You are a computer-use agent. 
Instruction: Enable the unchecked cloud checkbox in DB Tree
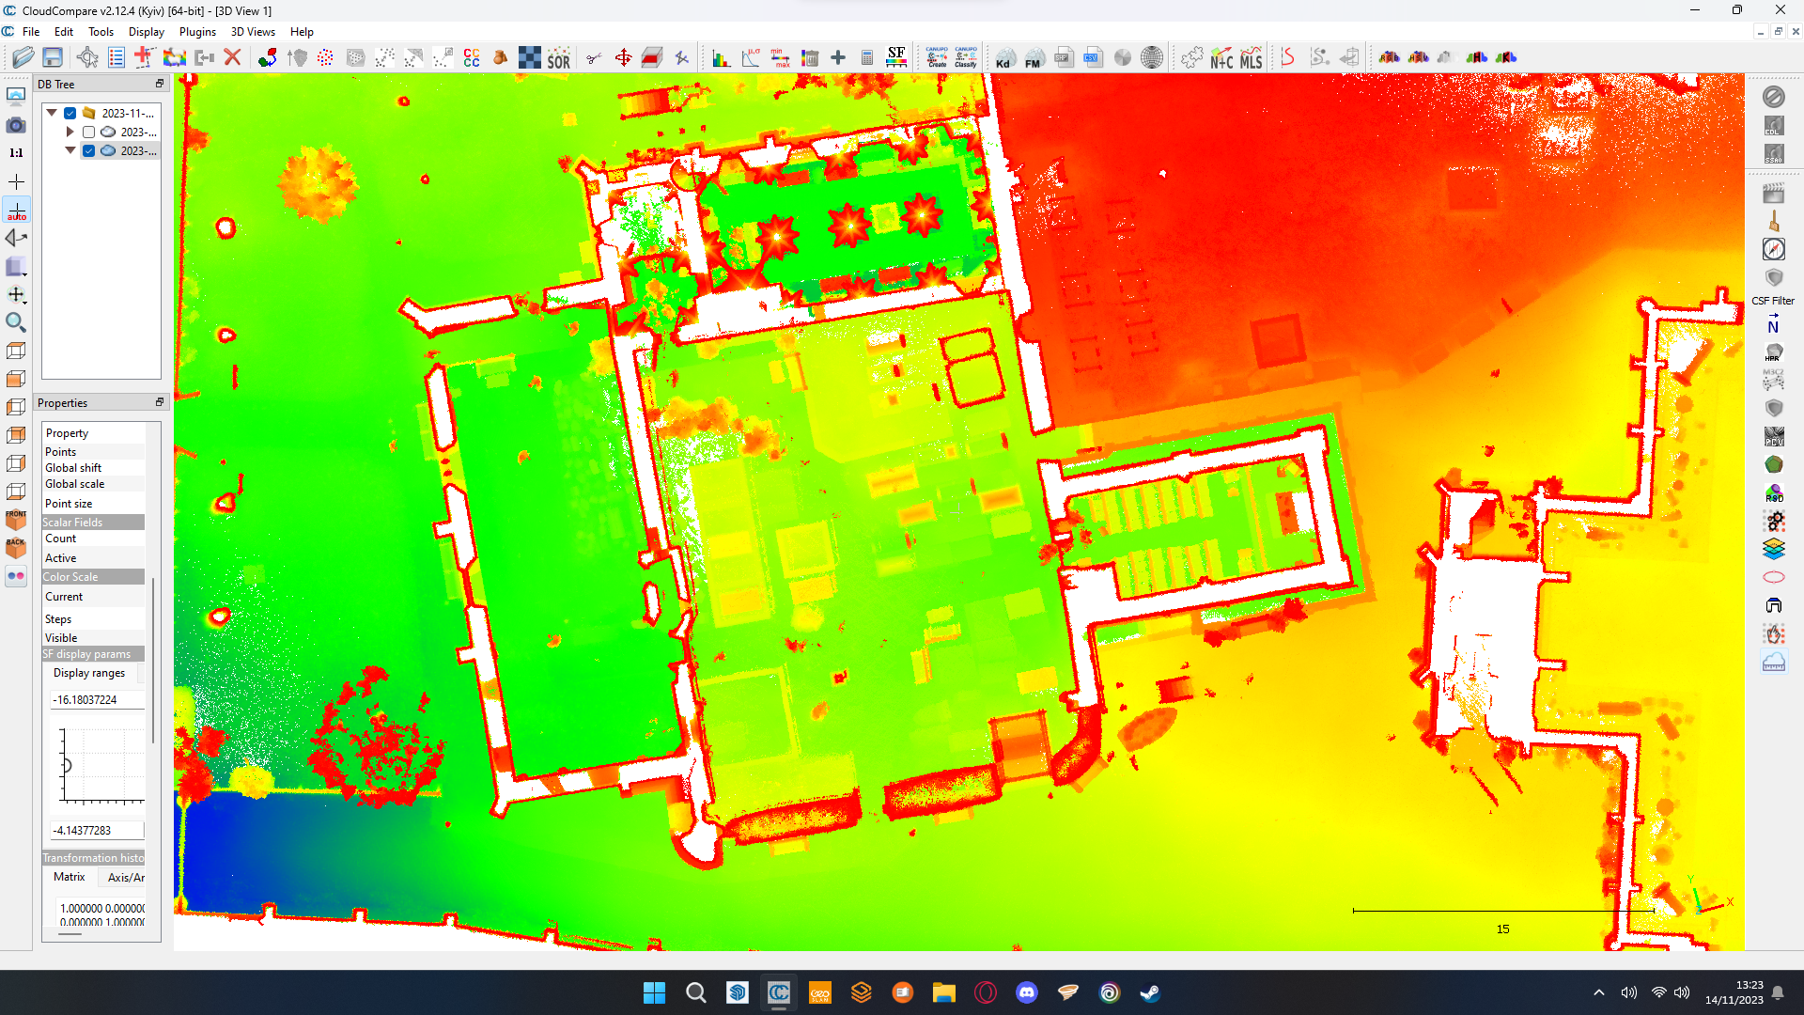point(88,133)
